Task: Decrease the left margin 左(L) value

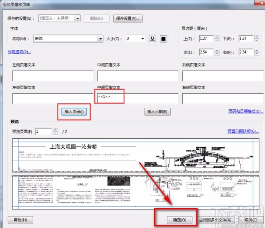Action: pyautogui.click(x=217, y=54)
